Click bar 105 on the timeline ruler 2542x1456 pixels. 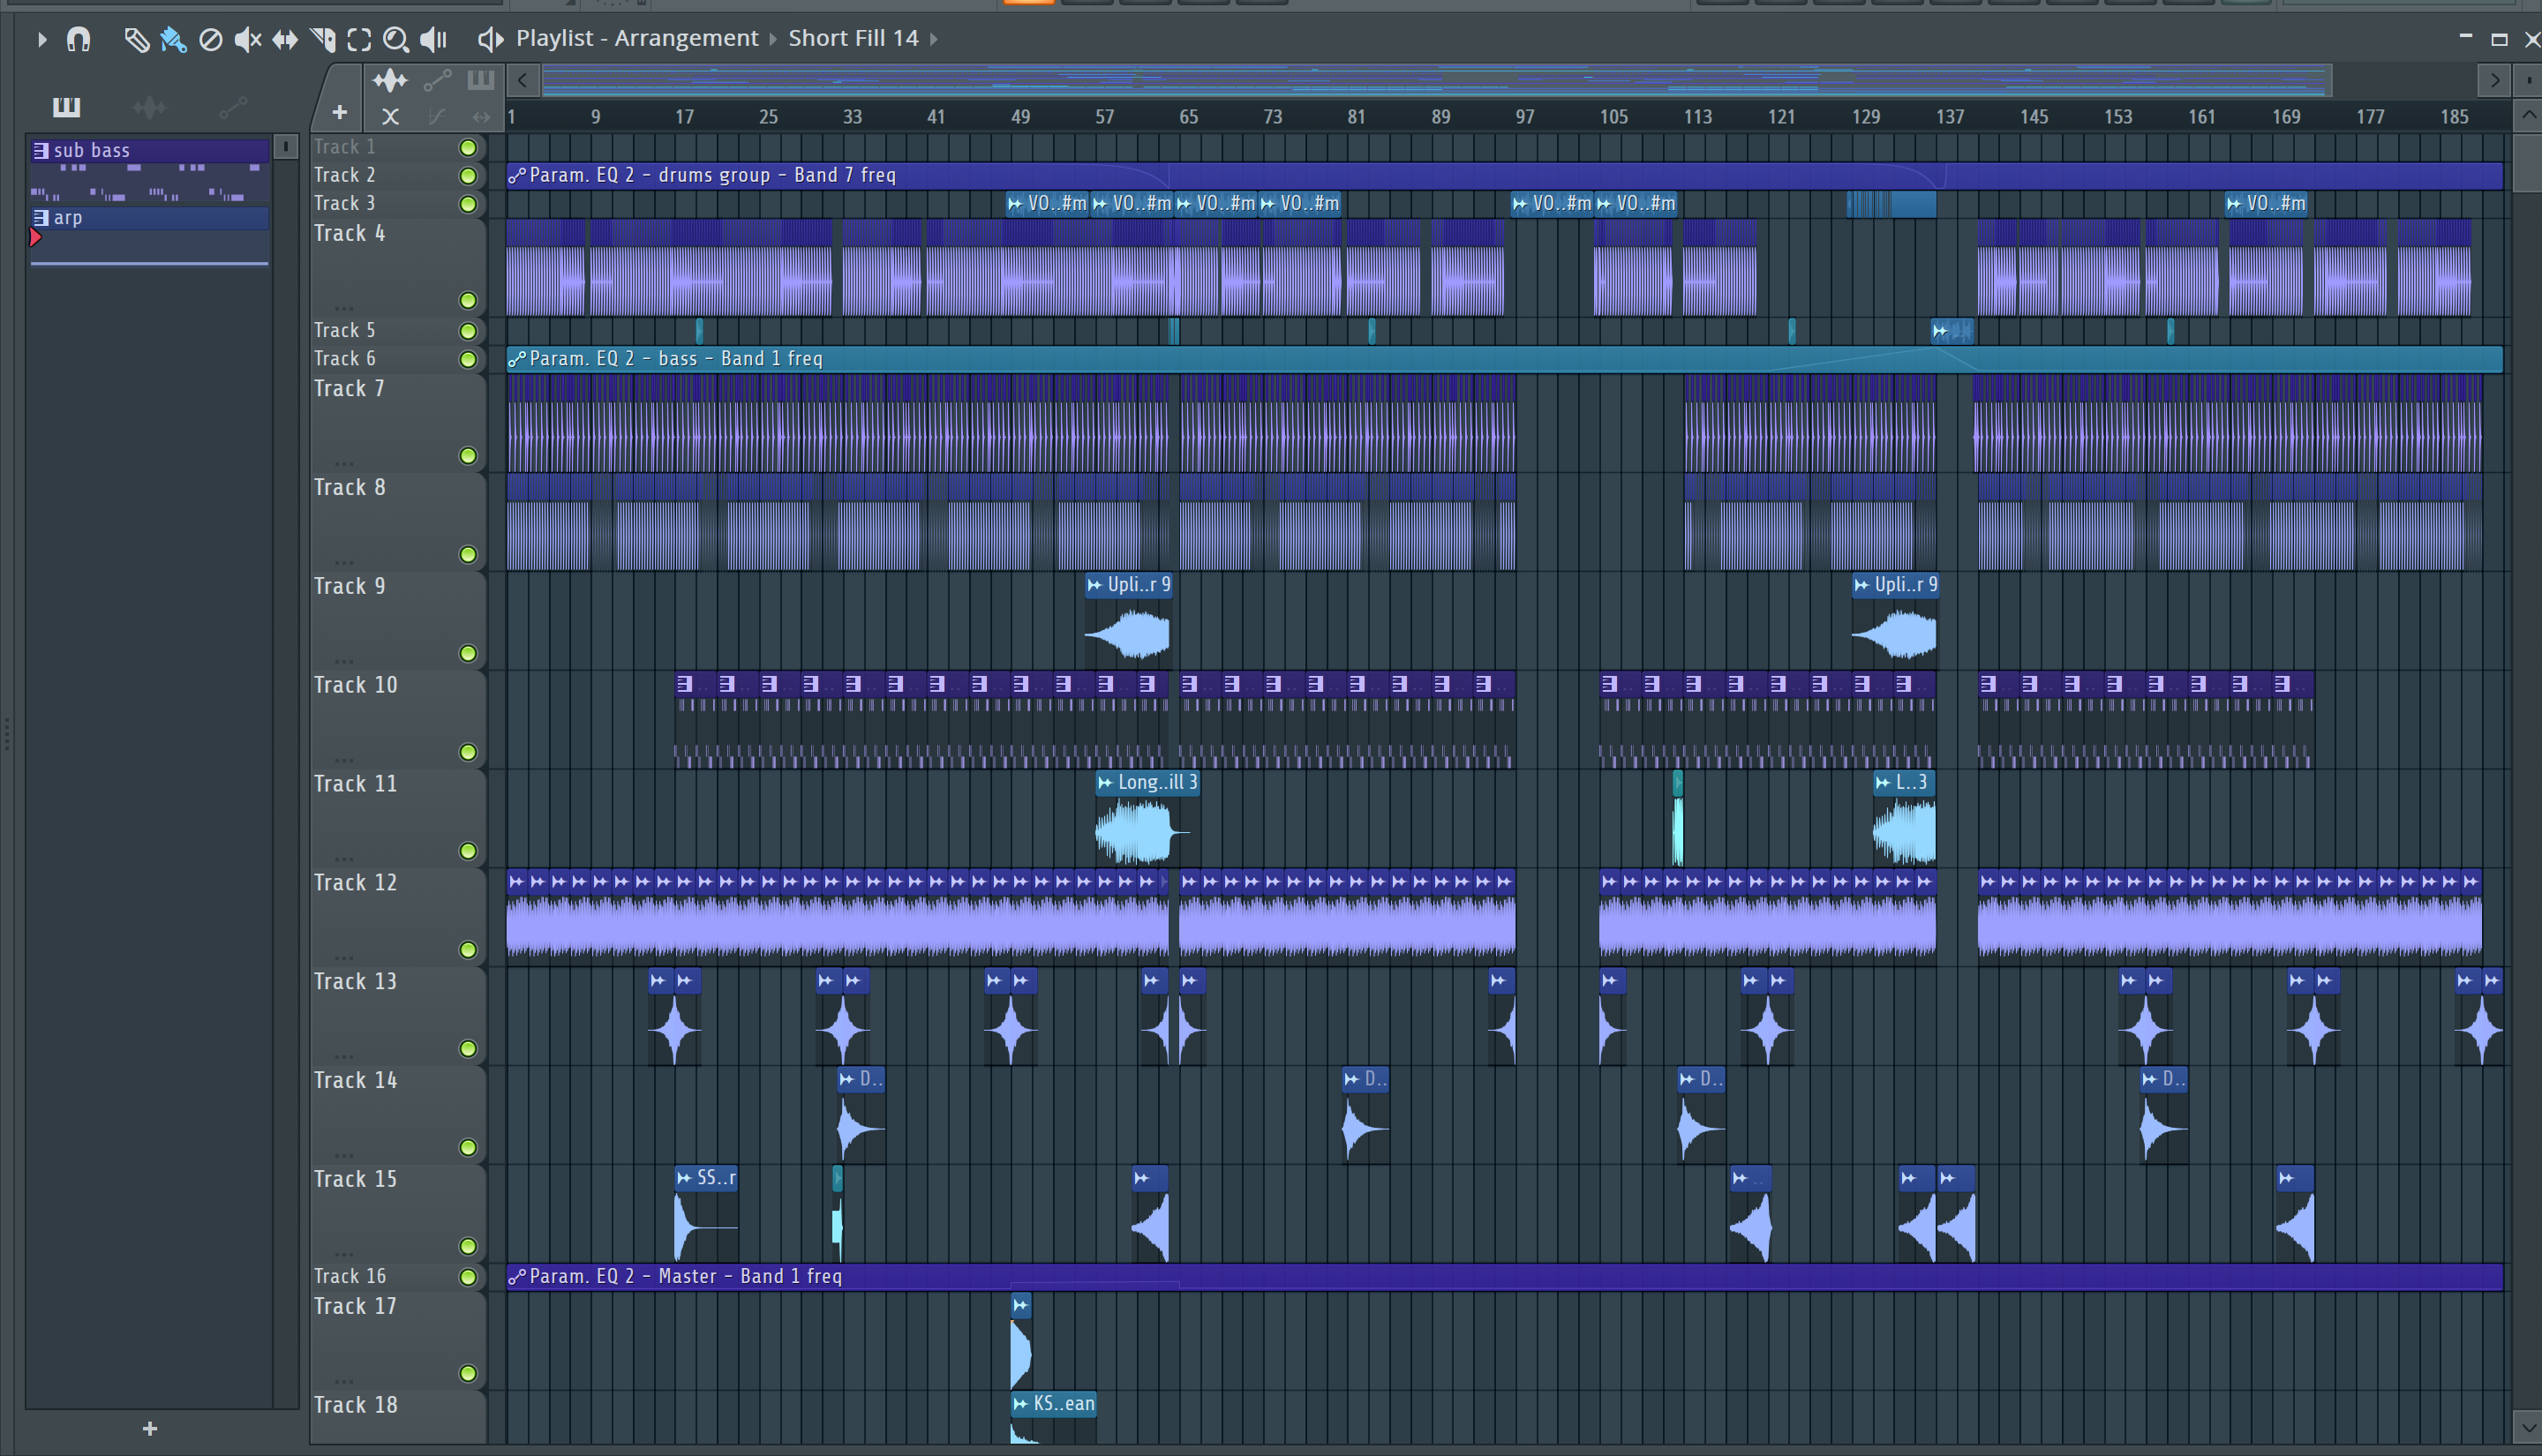click(x=1613, y=117)
